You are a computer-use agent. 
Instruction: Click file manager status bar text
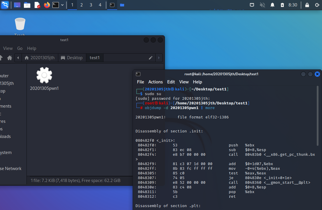[75, 181]
